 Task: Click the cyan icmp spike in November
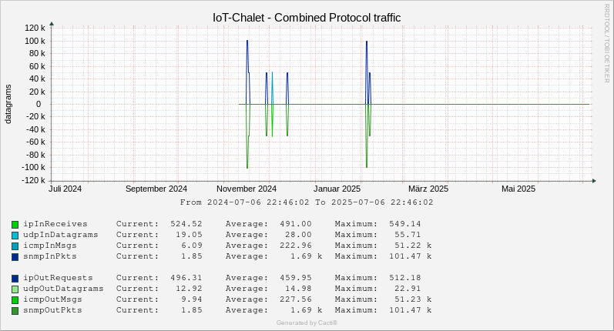pyautogui.click(x=272, y=73)
